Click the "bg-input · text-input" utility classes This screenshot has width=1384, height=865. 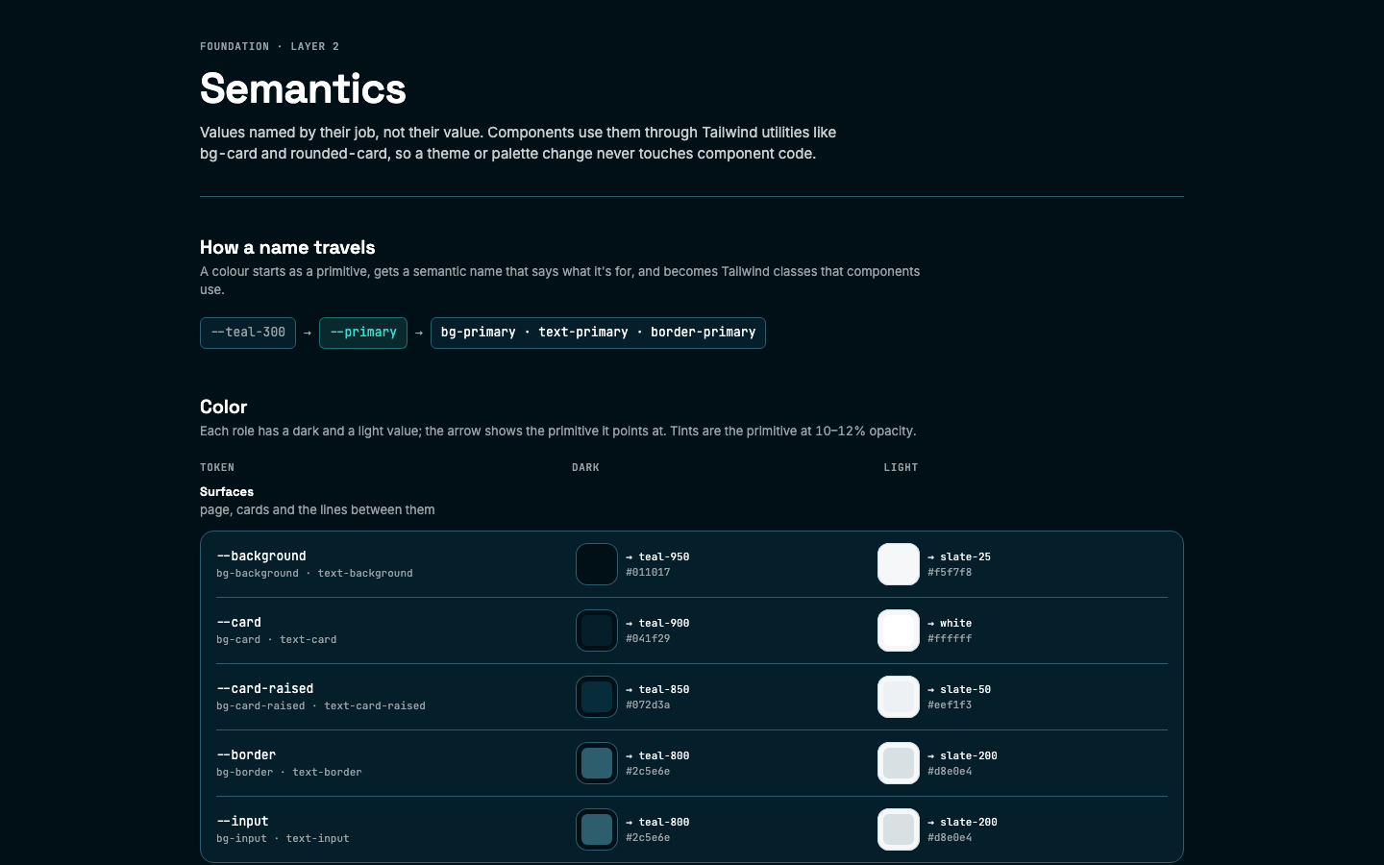click(x=283, y=838)
